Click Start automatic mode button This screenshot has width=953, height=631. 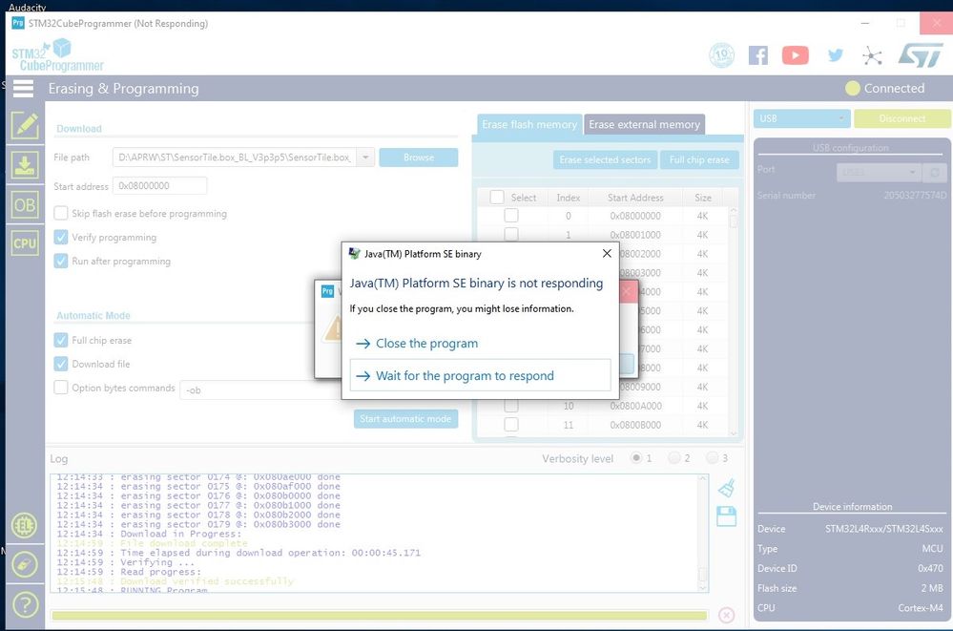tap(405, 419)
